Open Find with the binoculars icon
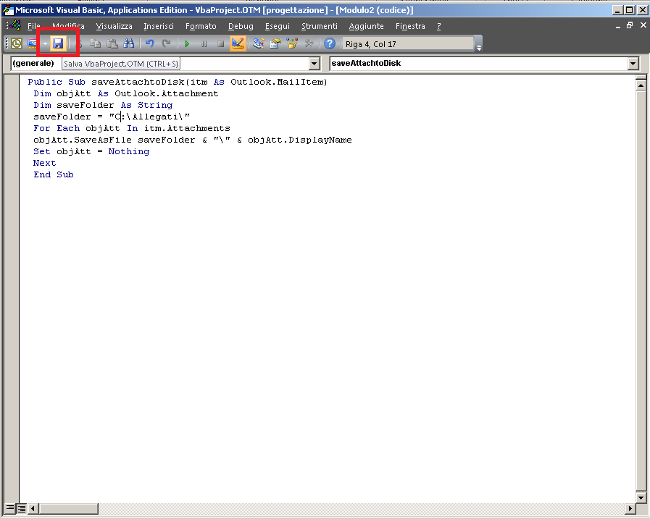Viewport: 650px width, 519px height. tap(129, 43)
